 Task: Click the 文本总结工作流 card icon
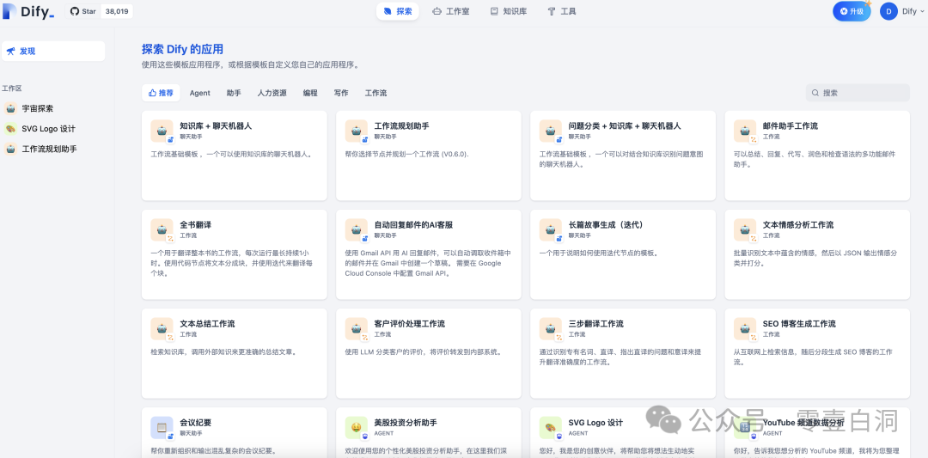[162, 328]
